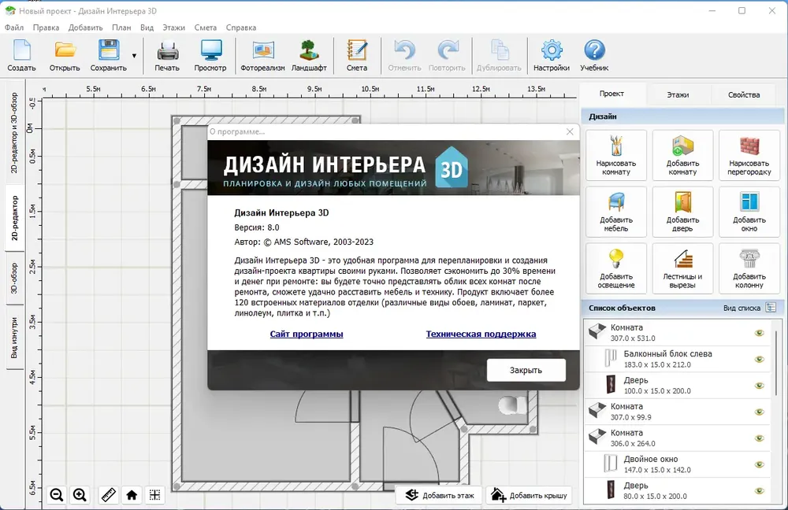788x510 pixels.
Task: Select Двойное окно in object list
Action: (677, 464)
